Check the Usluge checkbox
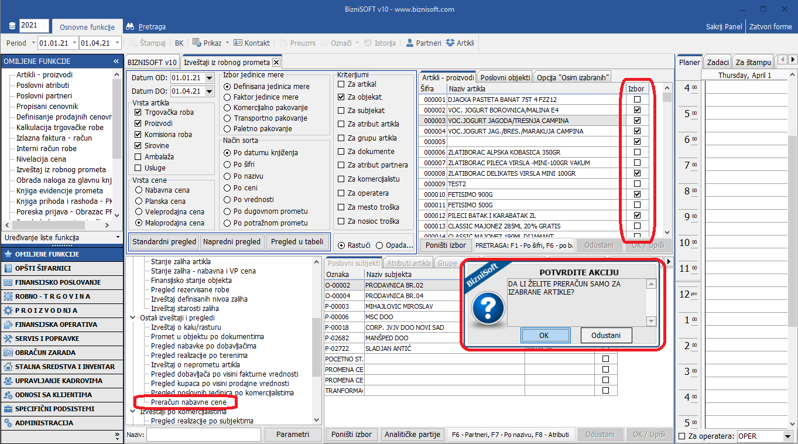The height and width of the screenshot is (444, 798). point(138,168)
